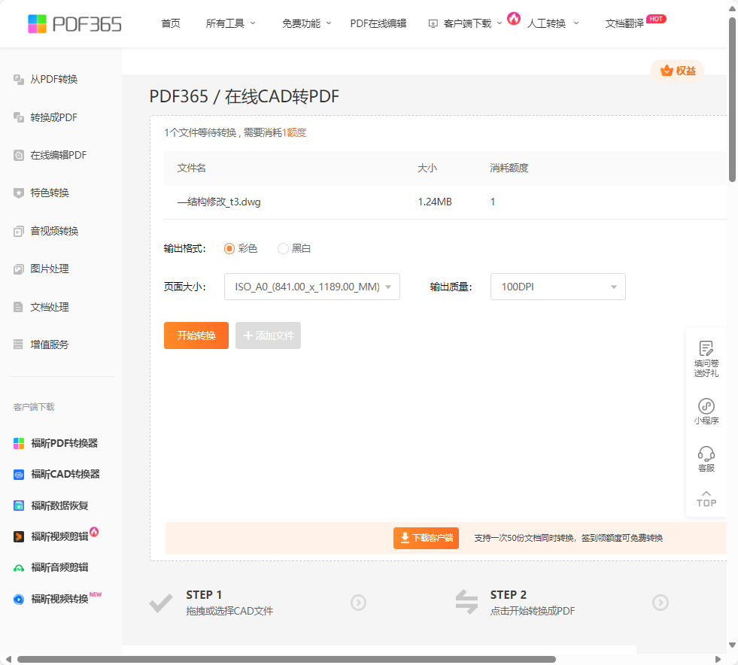The image size is (738, 665).
Task: Click the 添加文件 button
Action: (x=269, y=336)
